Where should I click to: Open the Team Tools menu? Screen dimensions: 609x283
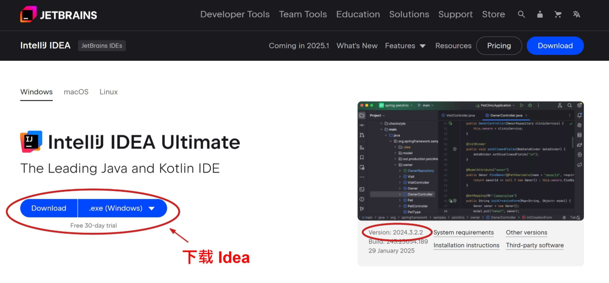[303, 14]
